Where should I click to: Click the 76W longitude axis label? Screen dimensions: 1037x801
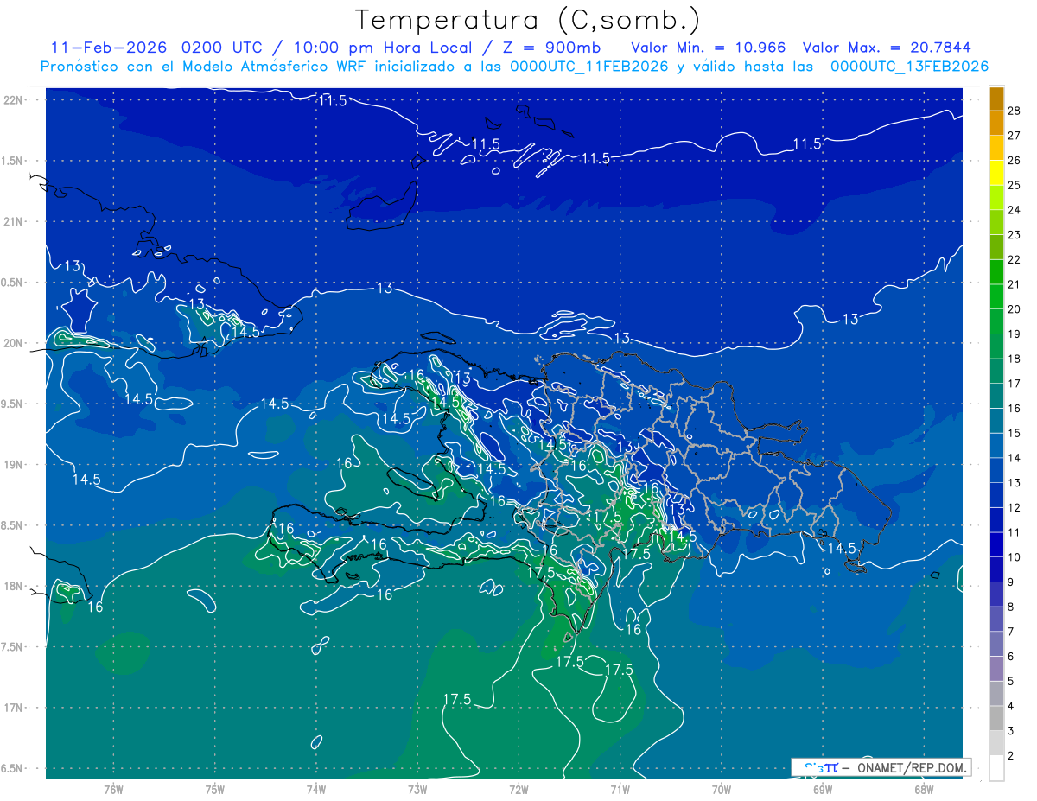pos(113,789)
